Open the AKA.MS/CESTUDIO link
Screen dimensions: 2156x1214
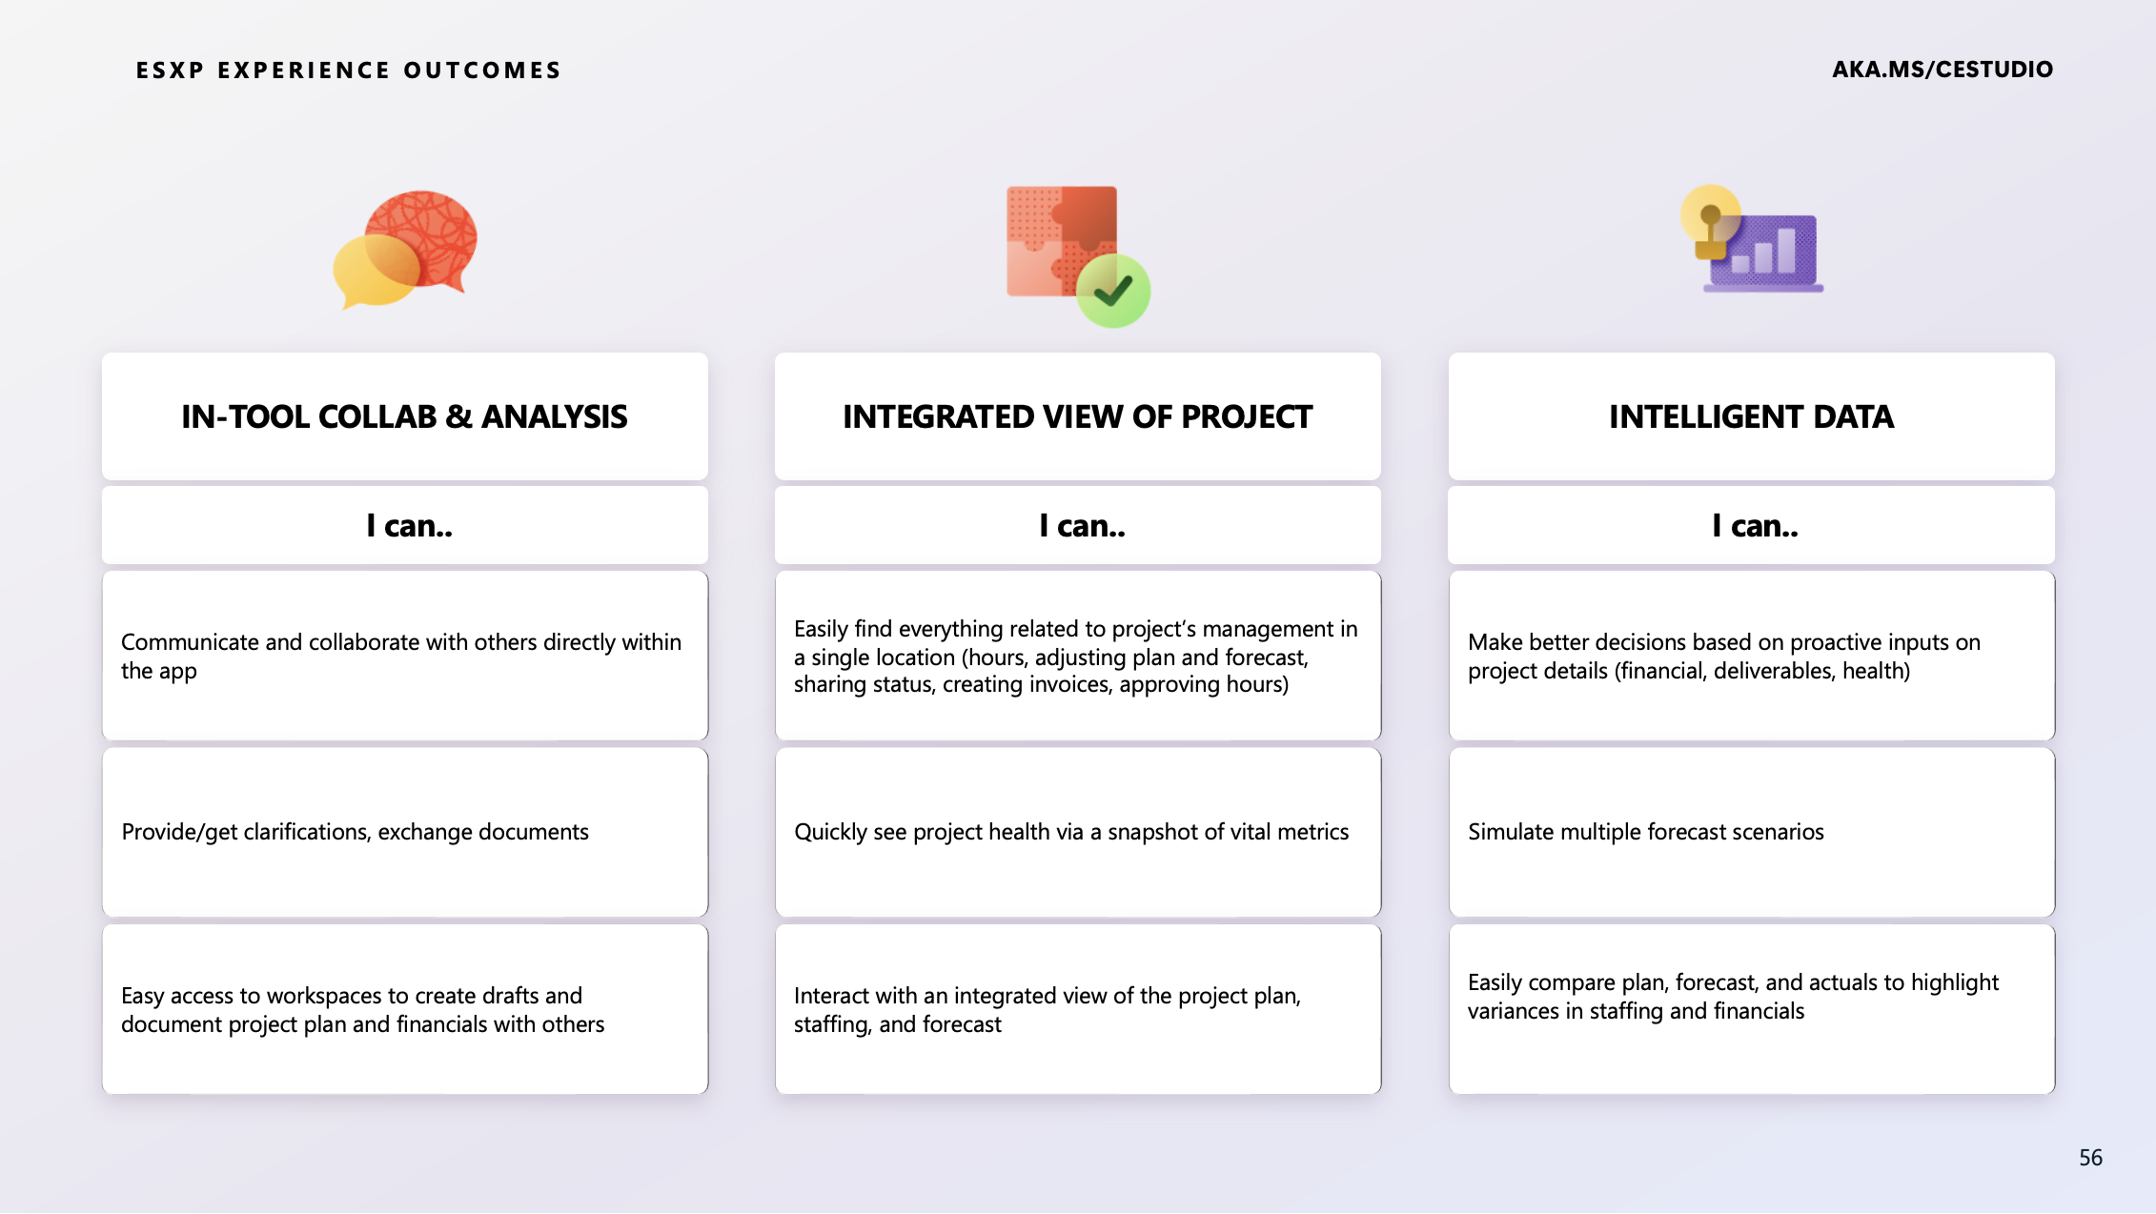1942,70
